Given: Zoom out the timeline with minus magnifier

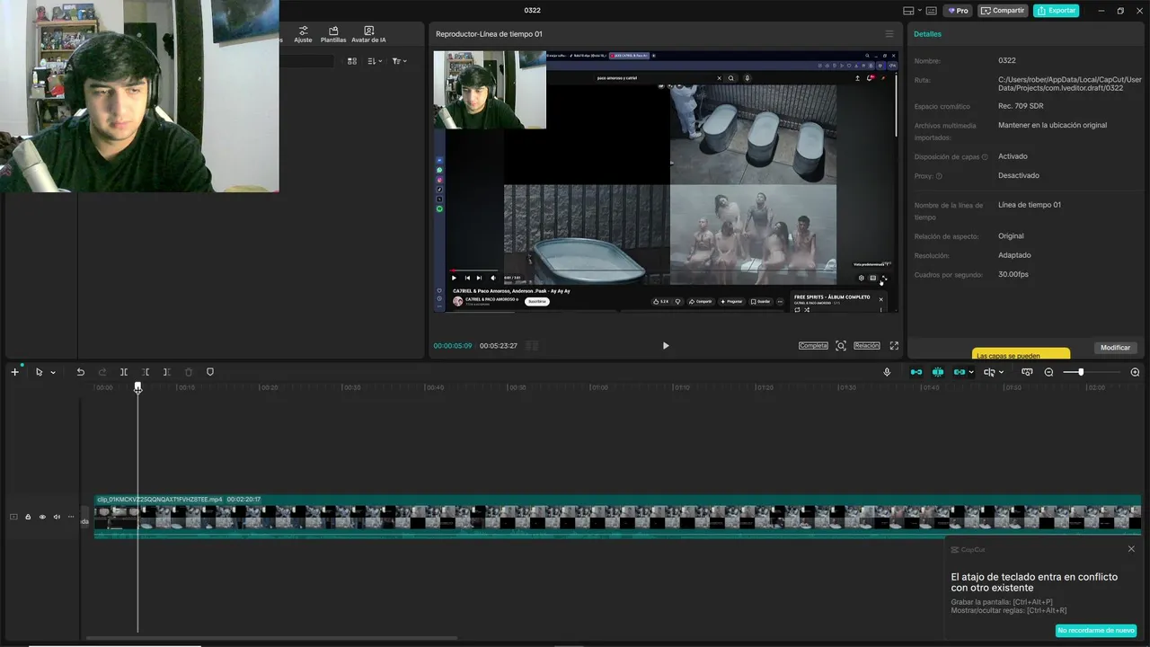Looking at the screenshot, I should [x=1048, y=372].
